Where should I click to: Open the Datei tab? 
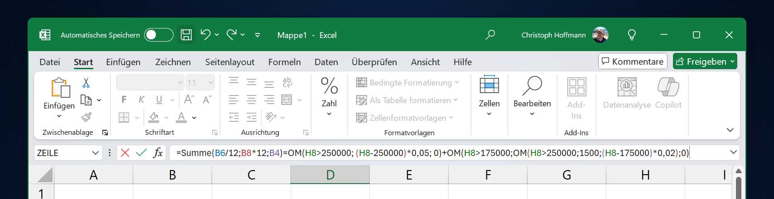[x=50, y=62]
